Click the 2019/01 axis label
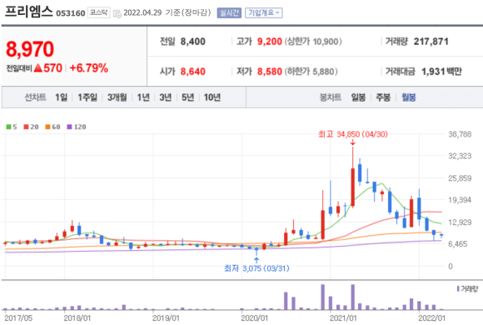 [x=166, y=317]
